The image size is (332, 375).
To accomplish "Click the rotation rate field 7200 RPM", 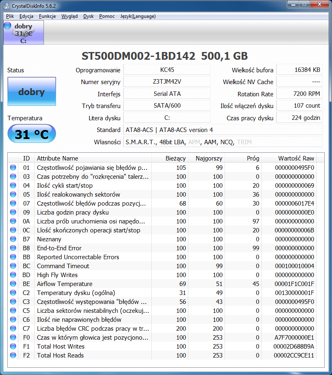I will pyautogui.click(x=299, y=94).
